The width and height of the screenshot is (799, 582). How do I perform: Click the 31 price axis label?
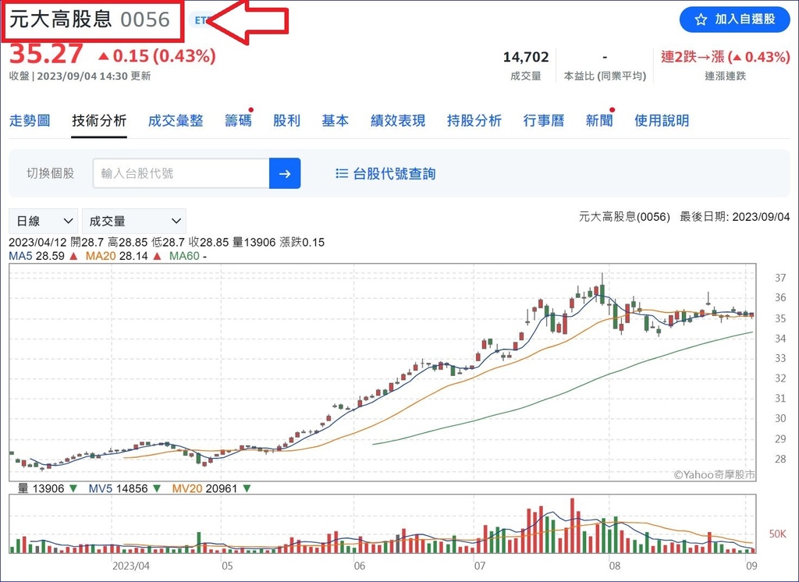tap(780, 399)
